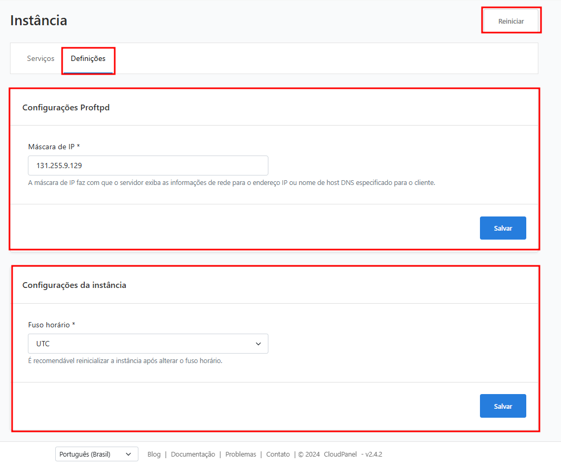This screenshot has width=561, height=465.
Task: Open the Blog footer link
Action: pyautogui.click(x=154, y=454)
